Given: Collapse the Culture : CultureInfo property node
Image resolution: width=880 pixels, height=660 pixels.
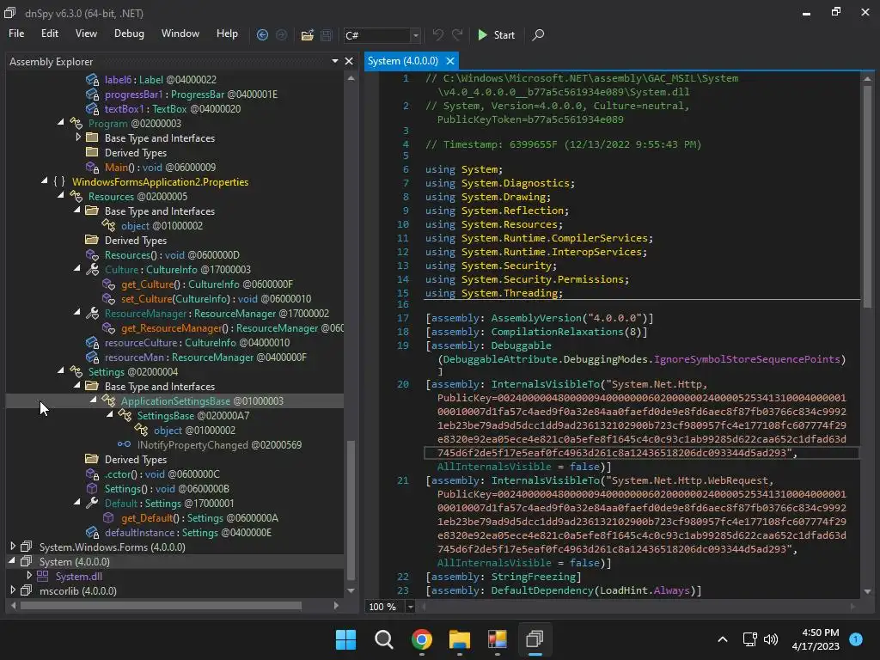Looking at the screenshot, I should [76, 268].
